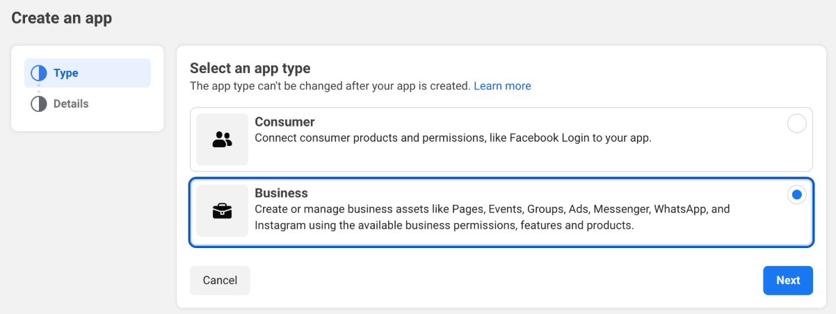Viewport: 836px width, 314px height.
Task: Click the dotted connector between Type and Details
Action: click(x=39, y=88)
